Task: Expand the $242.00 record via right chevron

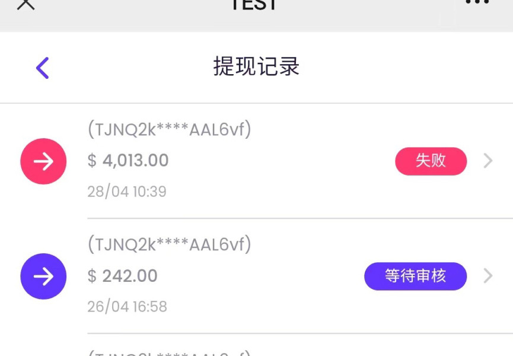Action: point(487,276)
